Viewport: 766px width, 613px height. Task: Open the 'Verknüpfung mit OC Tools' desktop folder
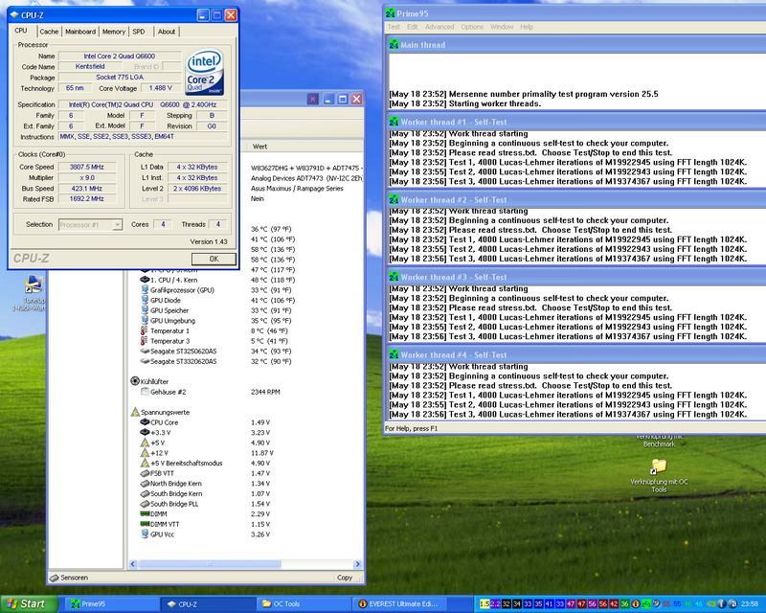659,473
